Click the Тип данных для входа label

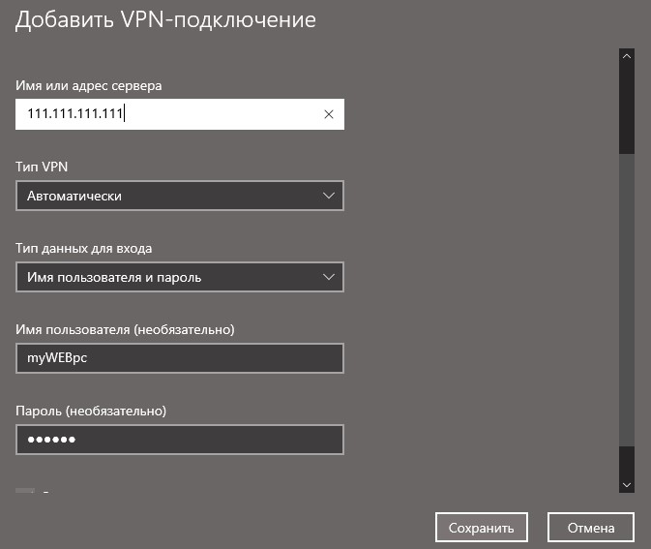tap(83, 249)
